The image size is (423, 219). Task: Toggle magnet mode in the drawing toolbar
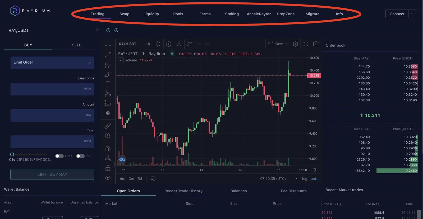[x=108, y=149]
